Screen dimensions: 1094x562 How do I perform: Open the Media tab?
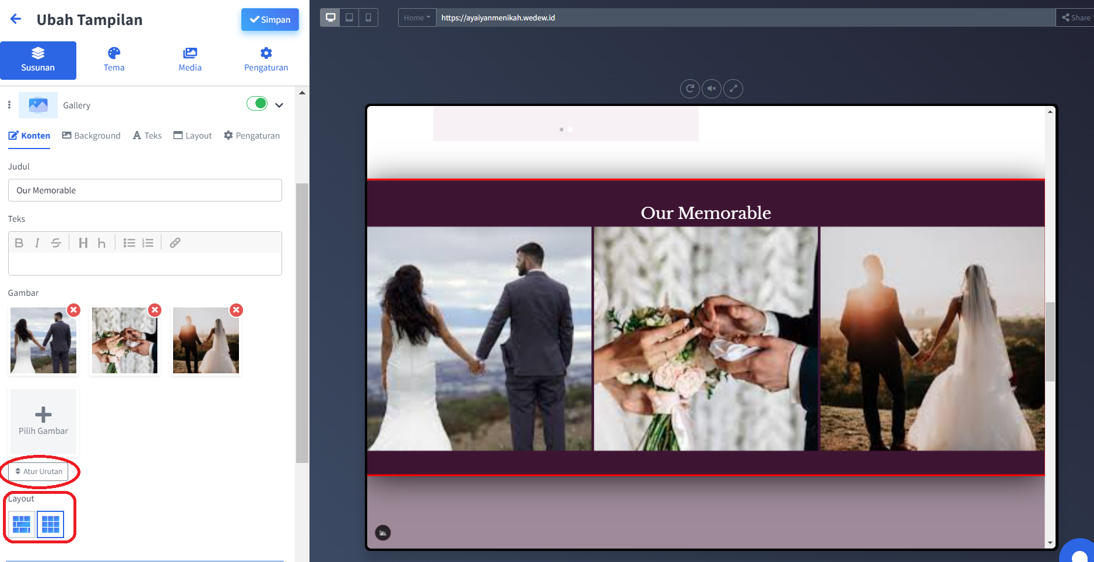190,60
